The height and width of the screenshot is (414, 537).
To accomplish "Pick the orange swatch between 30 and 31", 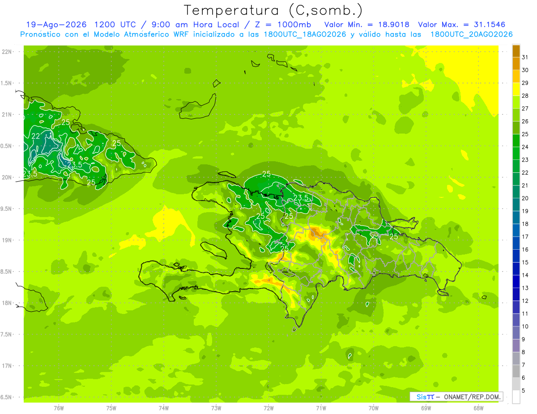I will 516,63.
